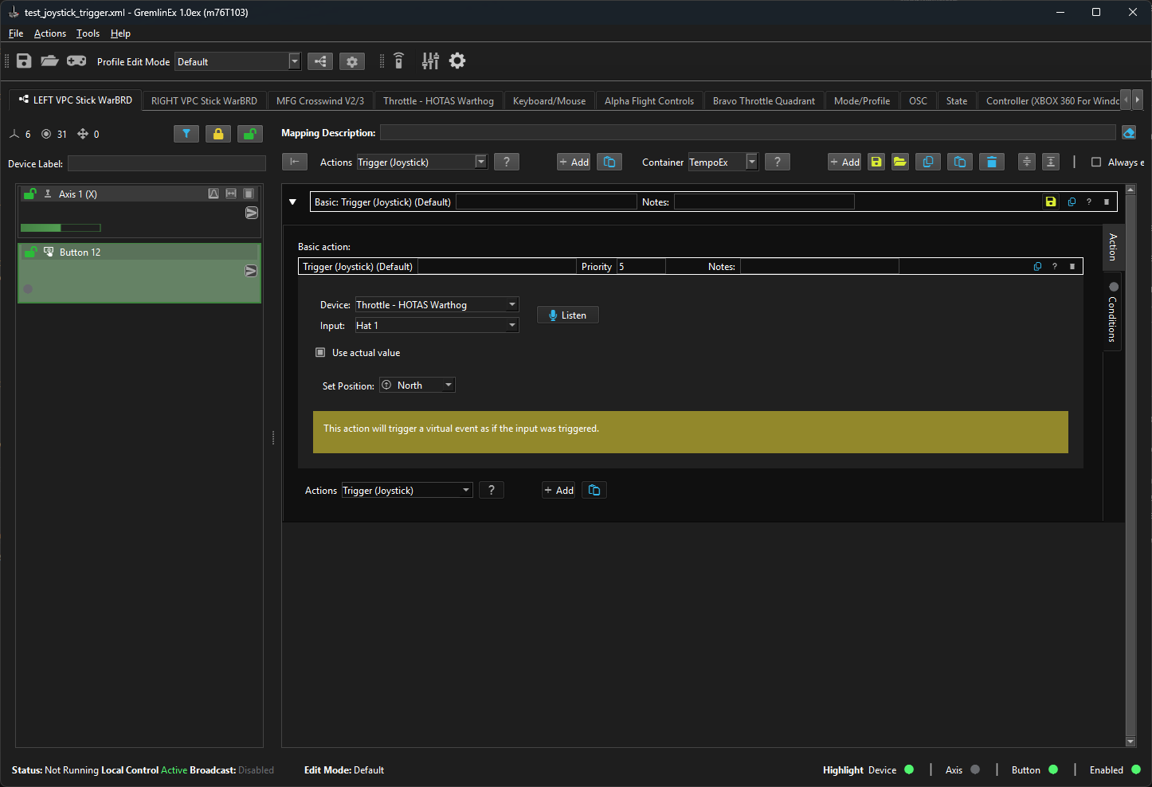Click the remote control icon in the top toolbar
The height and width of the screenshot is (787, 1152).
click(x=399, y=61)
